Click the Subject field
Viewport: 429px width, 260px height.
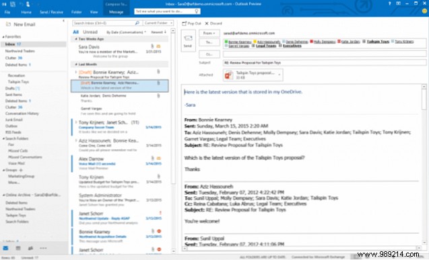click(325, 62)
